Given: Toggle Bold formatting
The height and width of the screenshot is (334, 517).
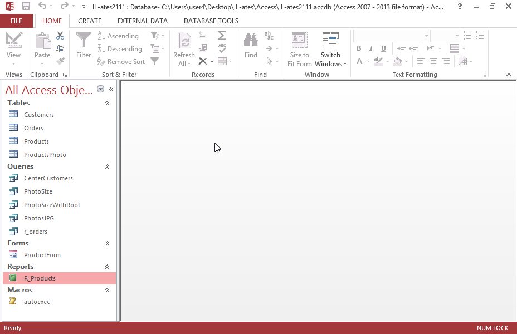Looking at the screenshot, I should coord(359,48).
